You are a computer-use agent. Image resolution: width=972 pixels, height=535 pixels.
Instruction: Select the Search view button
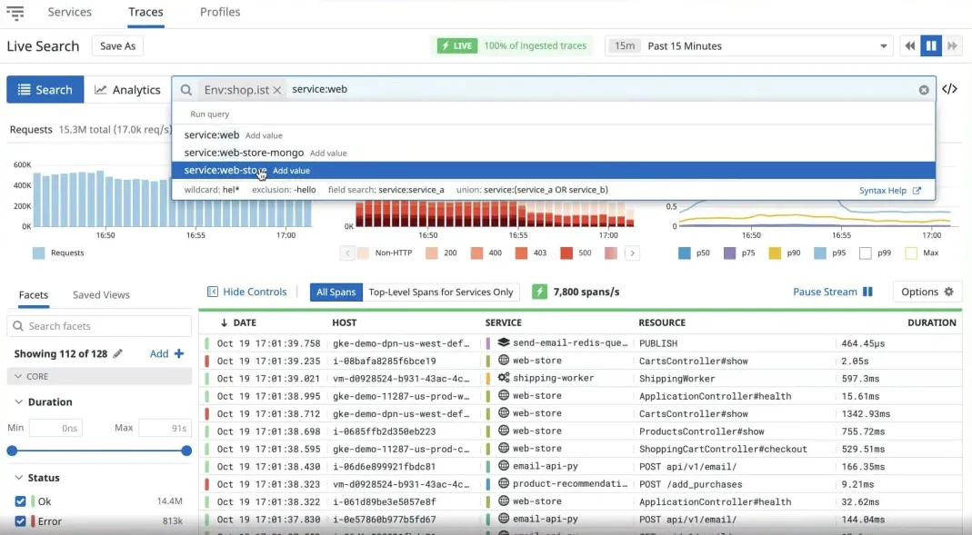[45, 90]
